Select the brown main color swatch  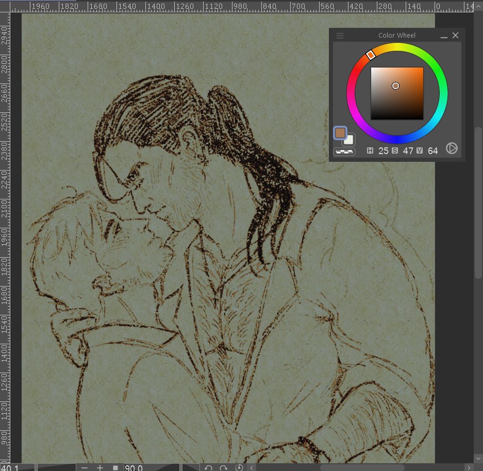[340, 132]
